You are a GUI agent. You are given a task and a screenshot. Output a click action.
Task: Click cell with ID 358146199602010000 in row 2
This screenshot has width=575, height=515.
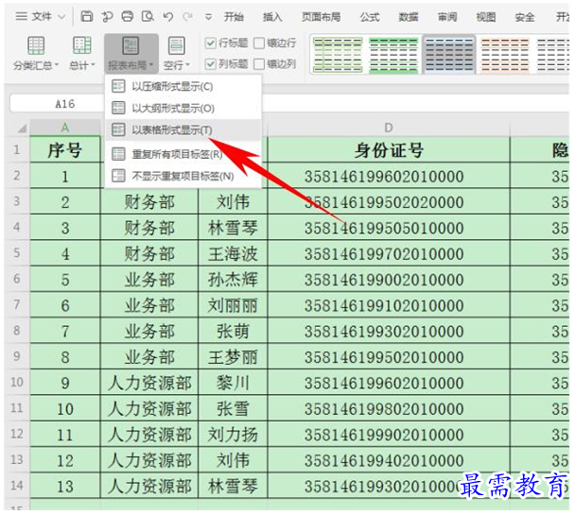[389, 176]
